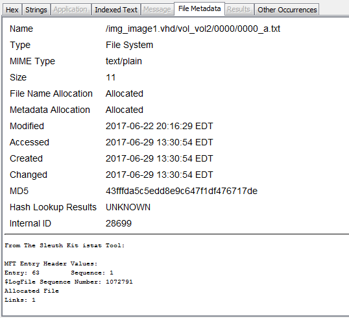Image resolution: width=349 pixels, height=318 pixels.
Task: Click the $LogFile Sequence Number line
Action: coord(69,282)
